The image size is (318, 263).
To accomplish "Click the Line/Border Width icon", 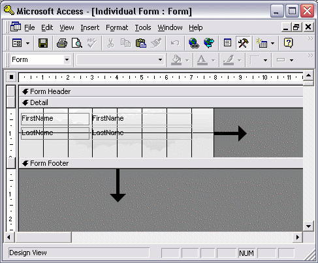I will coord(255,60).
